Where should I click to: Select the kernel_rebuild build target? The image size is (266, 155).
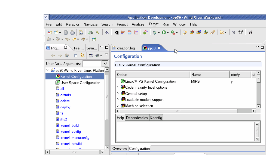coord(71,144)
